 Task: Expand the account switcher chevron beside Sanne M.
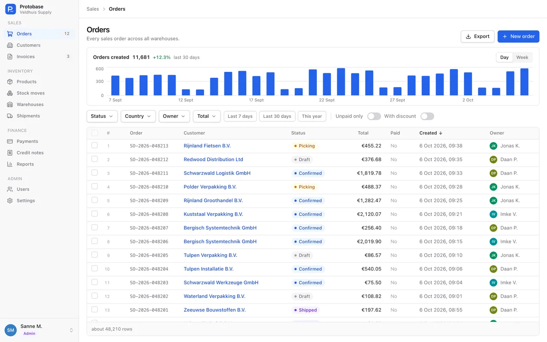coord(71,330)
